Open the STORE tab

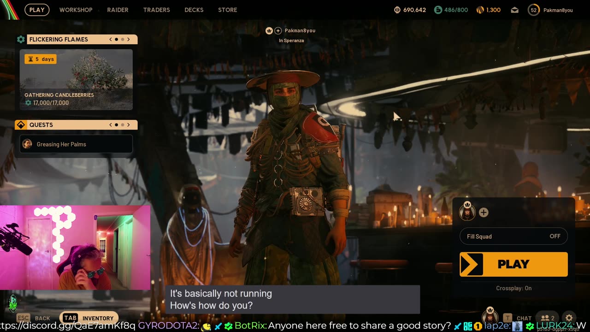pos(228,10)
